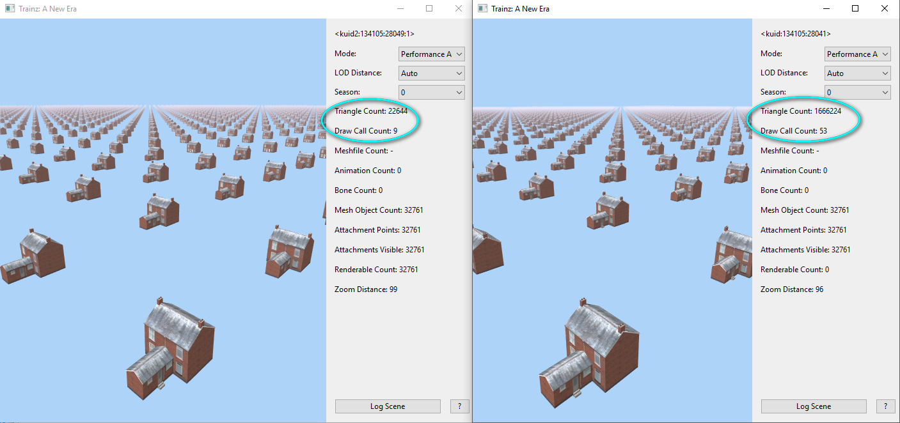Image resolution: width=900 pixels, height=423 pixels.
Task: Click the circled Triangle Count 22644 value
Action: point(374,111)
